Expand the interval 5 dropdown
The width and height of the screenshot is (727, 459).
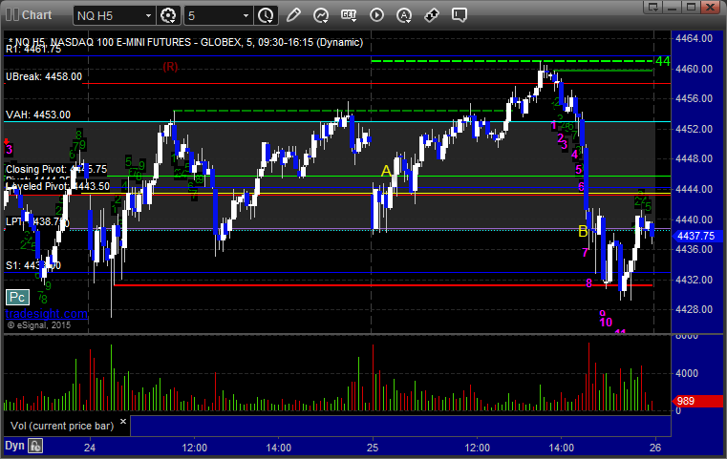point(246,16)
